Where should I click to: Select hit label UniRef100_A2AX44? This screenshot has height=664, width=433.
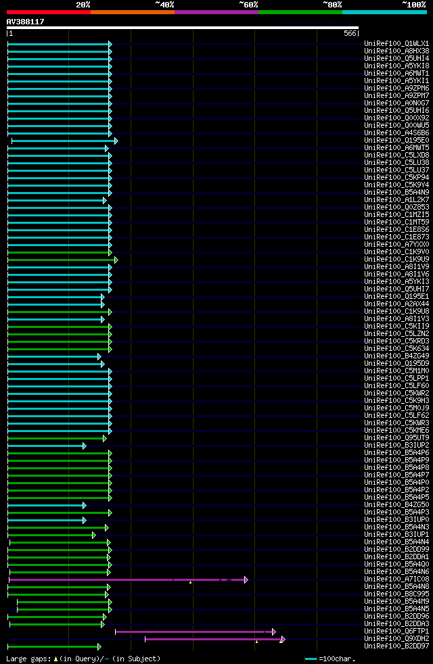tap(396, 304)
